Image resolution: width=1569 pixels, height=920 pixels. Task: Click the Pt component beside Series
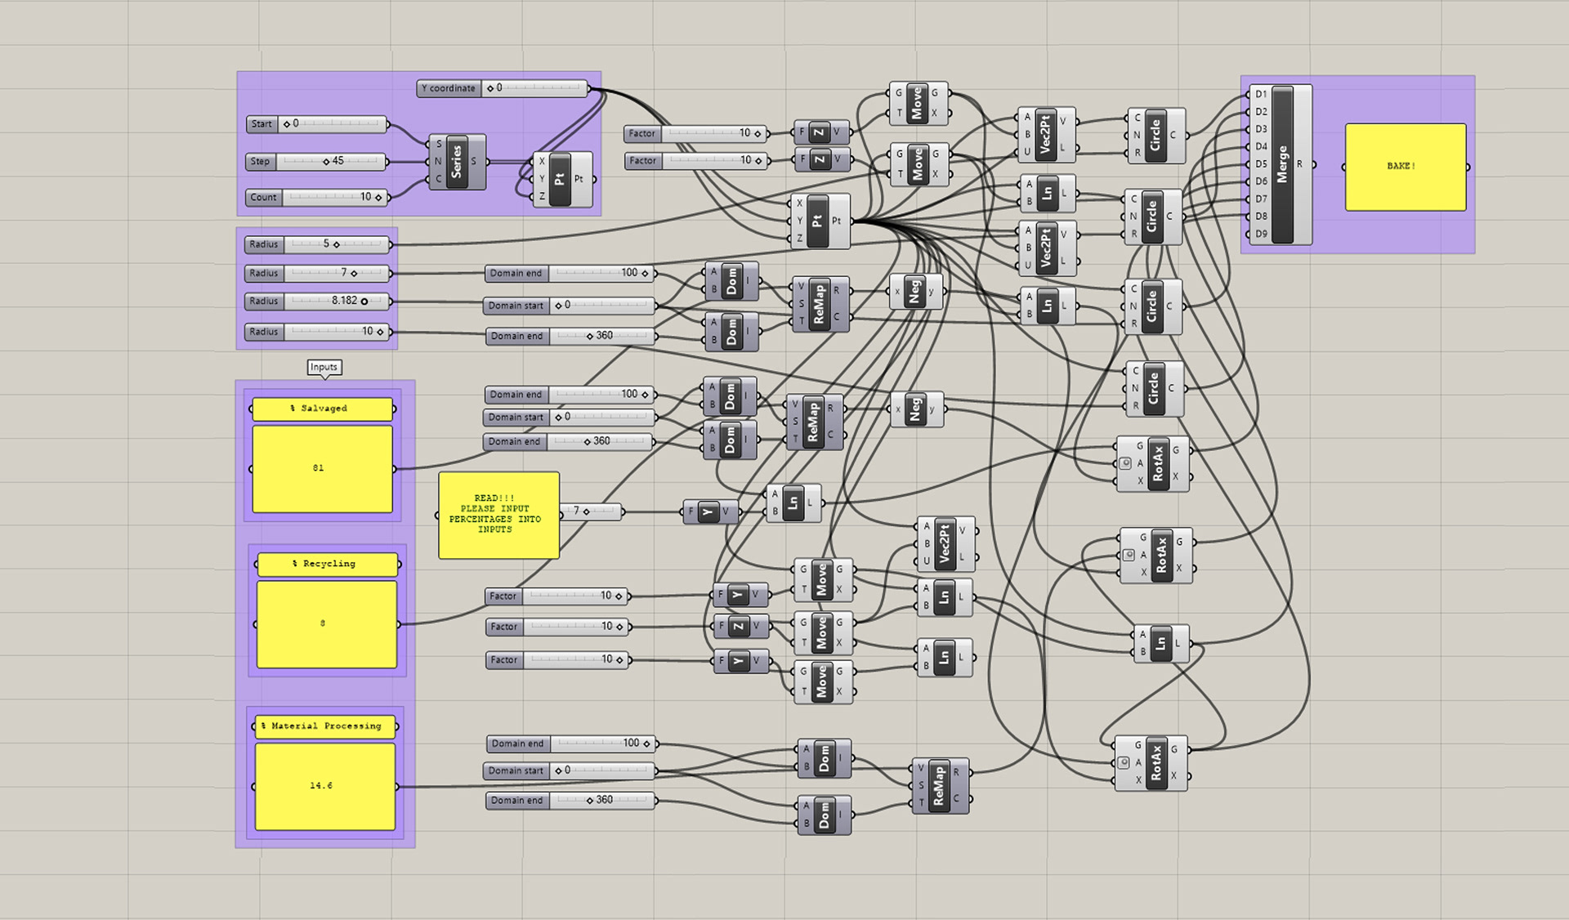560,179
